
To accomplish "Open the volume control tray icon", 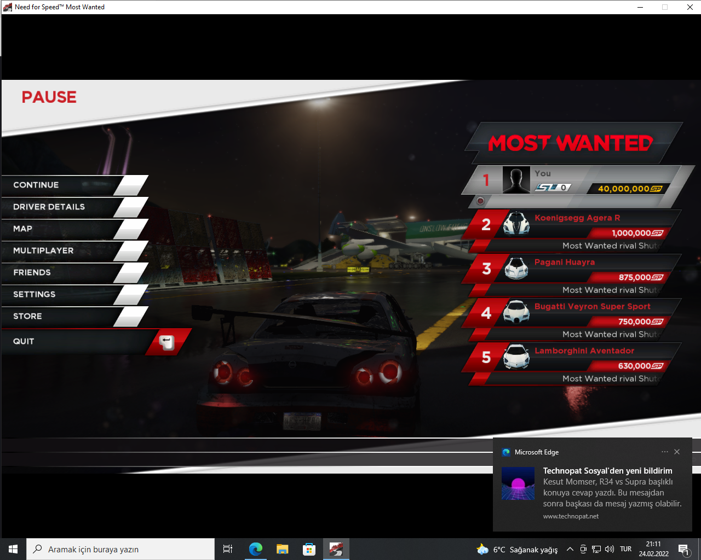I will pyautogui.click(x=610, y=549).
